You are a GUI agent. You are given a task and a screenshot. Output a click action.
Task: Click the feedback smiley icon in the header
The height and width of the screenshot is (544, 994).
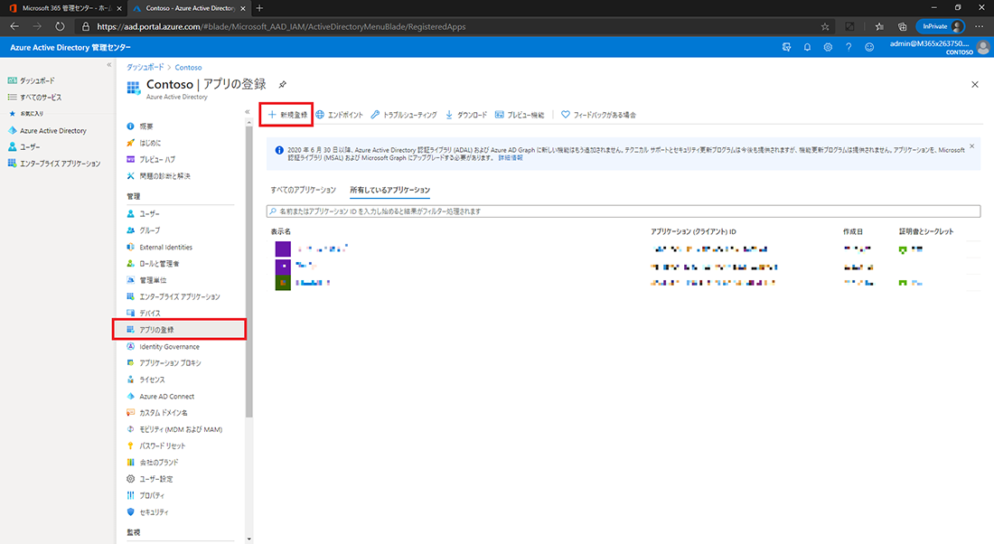click(869, 47)
